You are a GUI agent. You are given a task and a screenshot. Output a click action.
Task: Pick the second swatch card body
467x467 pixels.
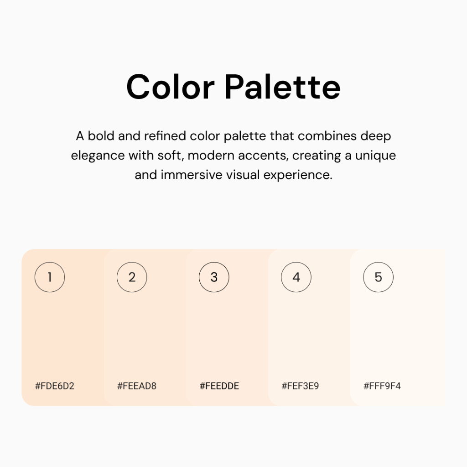coord(145,333)
